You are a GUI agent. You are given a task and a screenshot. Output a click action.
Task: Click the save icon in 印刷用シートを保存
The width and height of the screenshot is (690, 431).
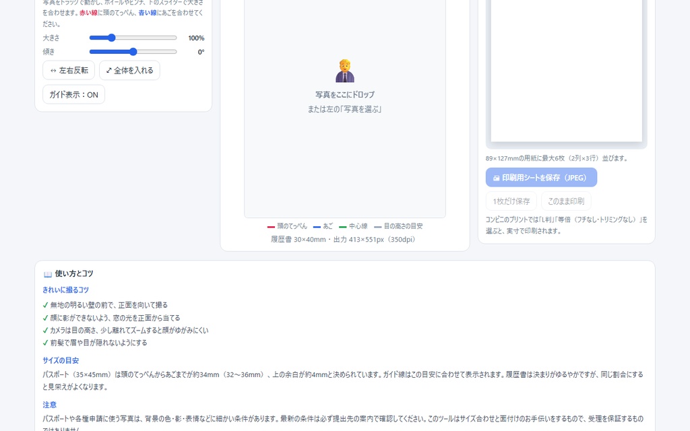point(496,178)
